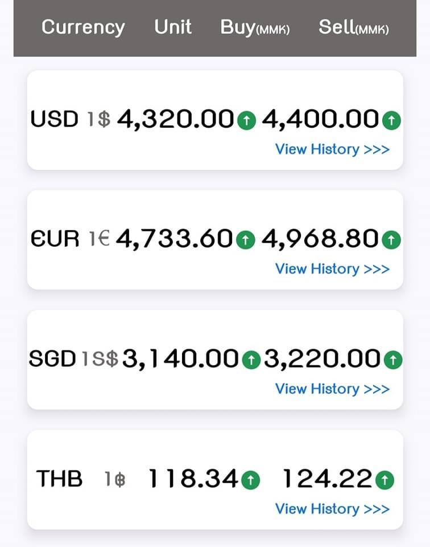Click the Buy (MMK) column header

pyautogui.click(x=255, y=27)
